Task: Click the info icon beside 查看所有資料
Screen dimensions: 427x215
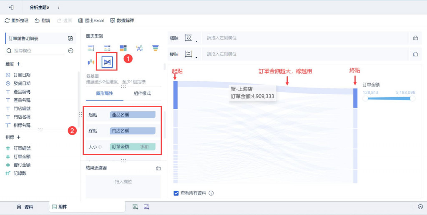Action: pos(211,193)
